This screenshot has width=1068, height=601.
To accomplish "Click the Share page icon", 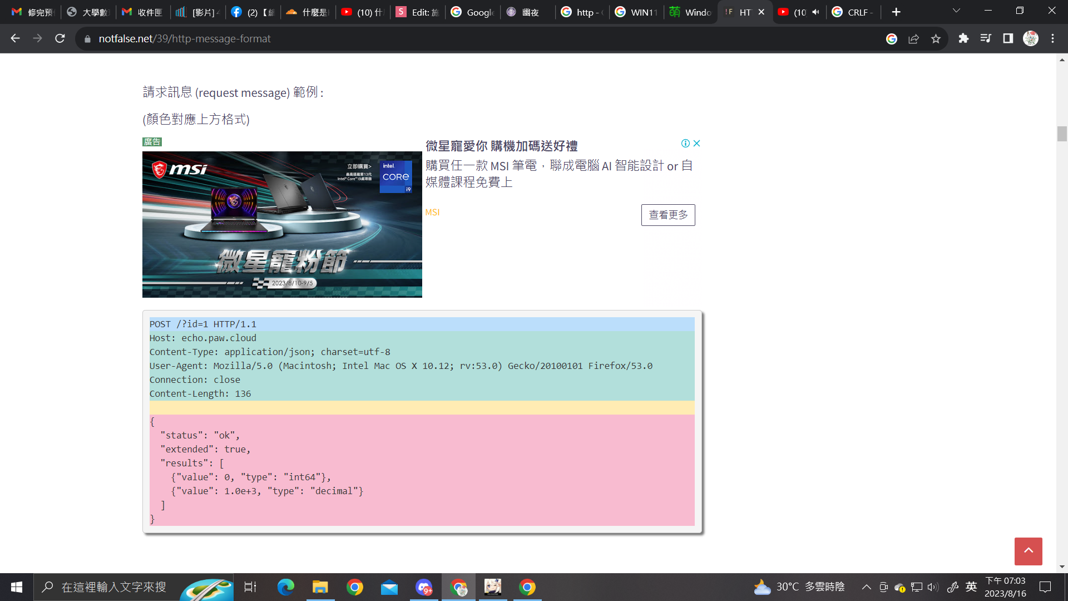I will [x=913, y=38].
